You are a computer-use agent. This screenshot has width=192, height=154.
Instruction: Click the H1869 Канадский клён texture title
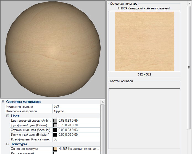[x=144, y=8]
